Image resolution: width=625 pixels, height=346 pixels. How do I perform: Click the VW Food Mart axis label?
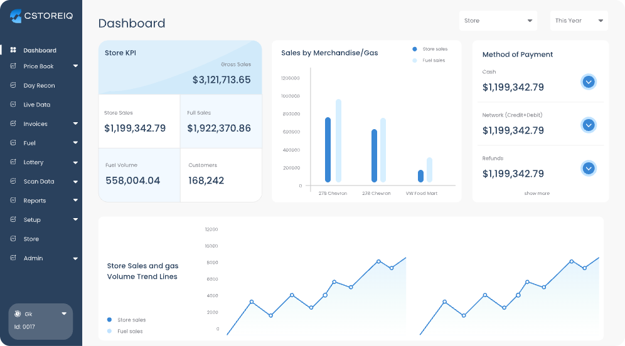[421, 193]
